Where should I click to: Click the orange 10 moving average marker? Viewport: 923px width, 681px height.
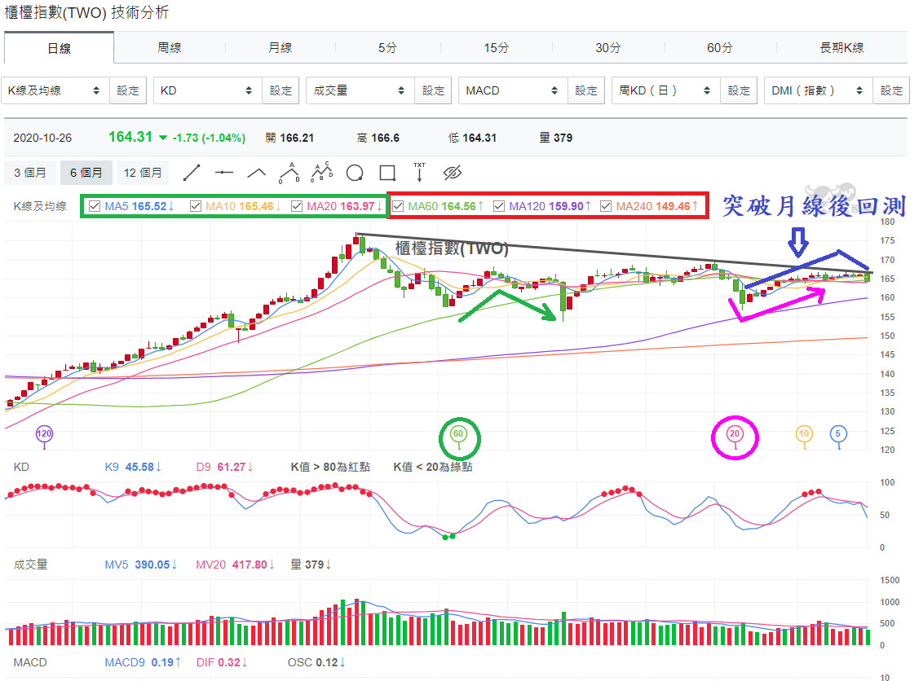pyautogui.click(x=803, y=434)
